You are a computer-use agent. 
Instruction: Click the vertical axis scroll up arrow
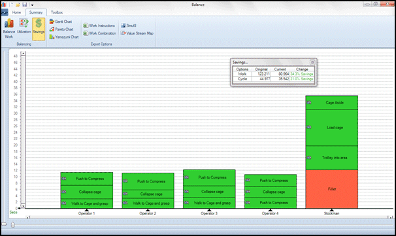pos(23,53)
